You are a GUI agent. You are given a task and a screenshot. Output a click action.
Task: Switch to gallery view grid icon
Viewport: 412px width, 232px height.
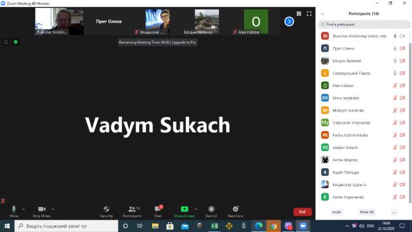[299, 14]
